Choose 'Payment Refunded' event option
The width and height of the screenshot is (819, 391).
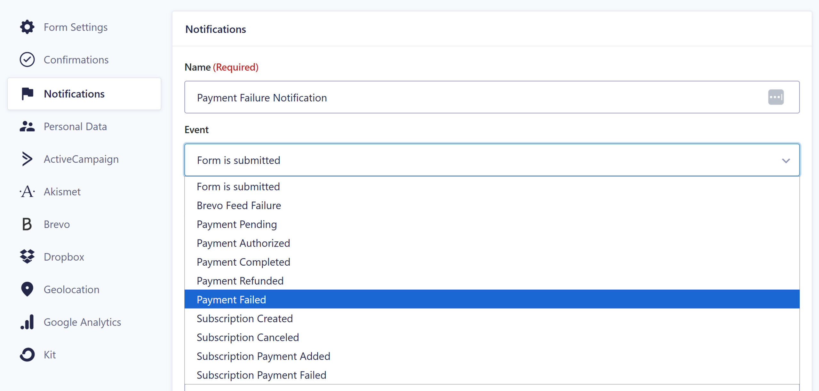[492, 281]
